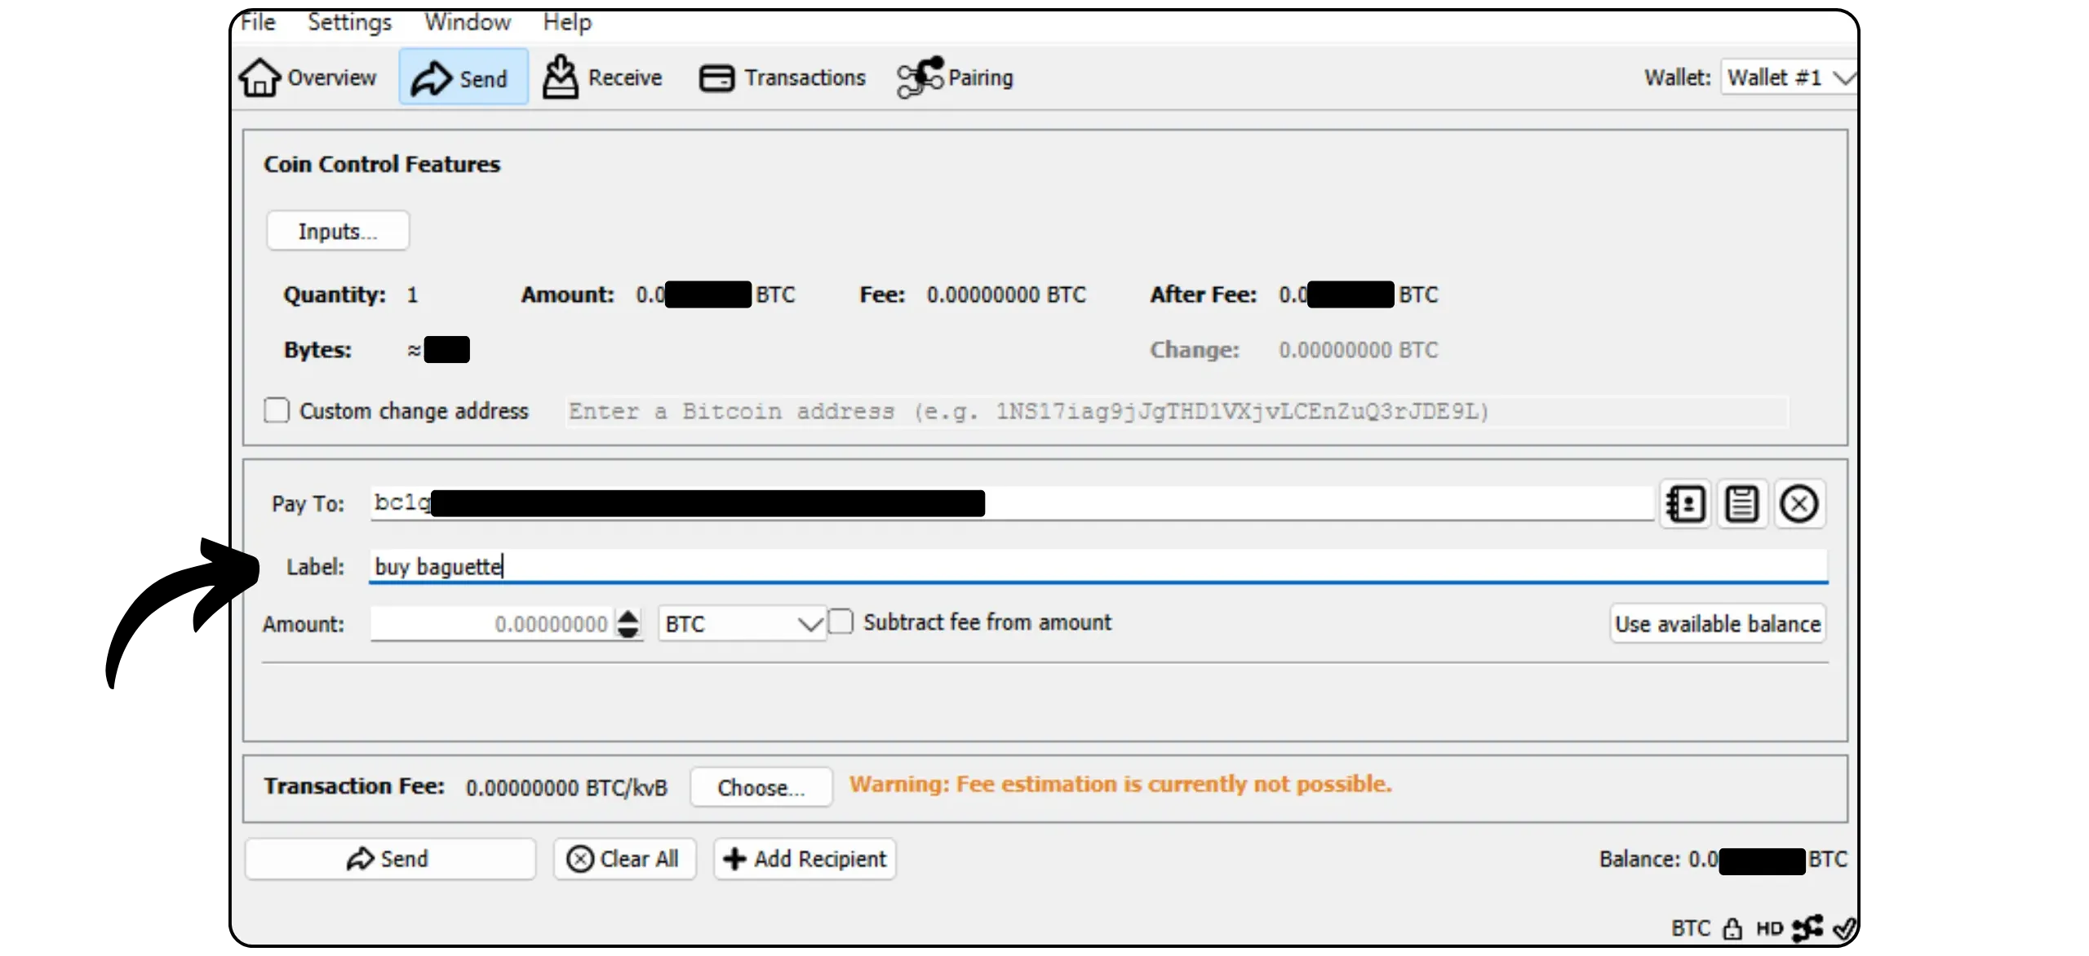2089x956 pixels.
Task: Toggle Subtract fee from amount checkbox
Action: click(x=840, y=622)
